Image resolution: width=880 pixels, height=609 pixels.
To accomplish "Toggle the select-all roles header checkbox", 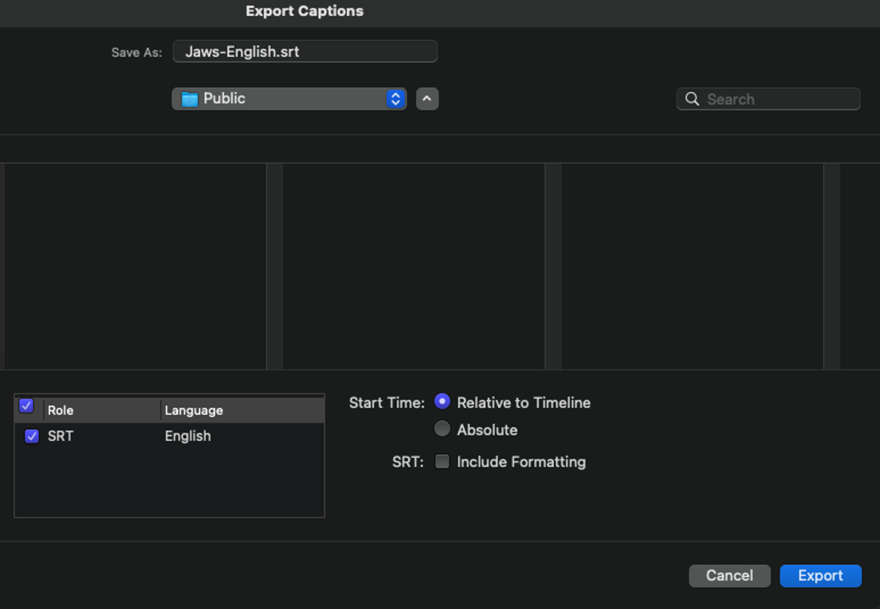I will tap(27, 406).
